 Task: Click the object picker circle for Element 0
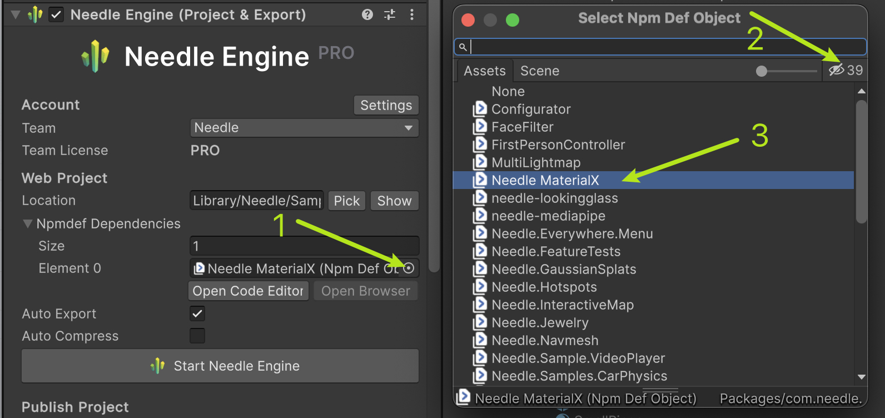point(409,268)
